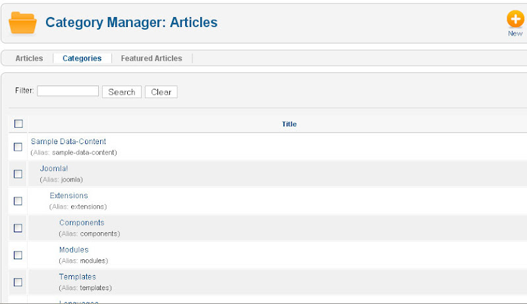Check the Components row checkbox
Image resolution: width=527 pixels, height=304 pixels.
coord(18,228)
